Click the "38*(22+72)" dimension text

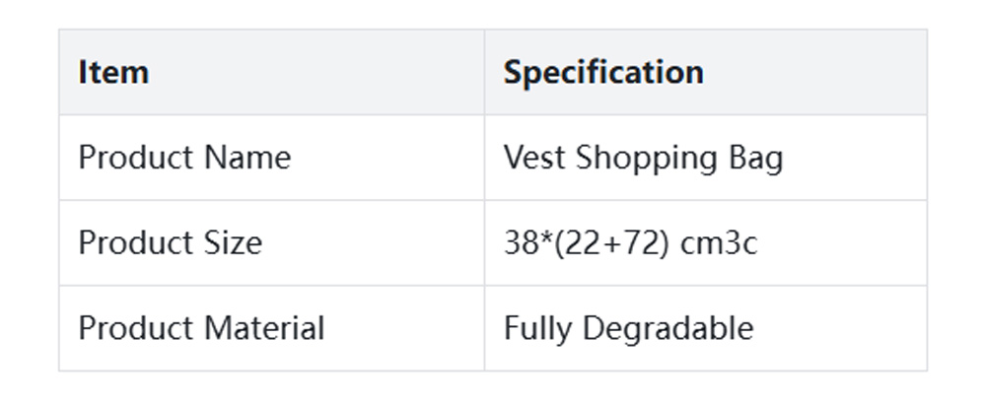(587, 242)
